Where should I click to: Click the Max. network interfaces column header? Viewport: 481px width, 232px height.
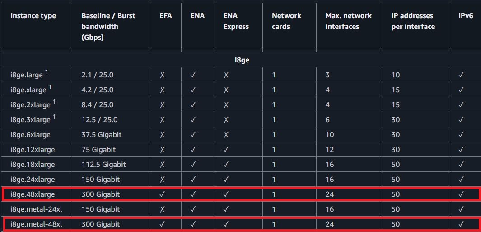tap(348, 21)
